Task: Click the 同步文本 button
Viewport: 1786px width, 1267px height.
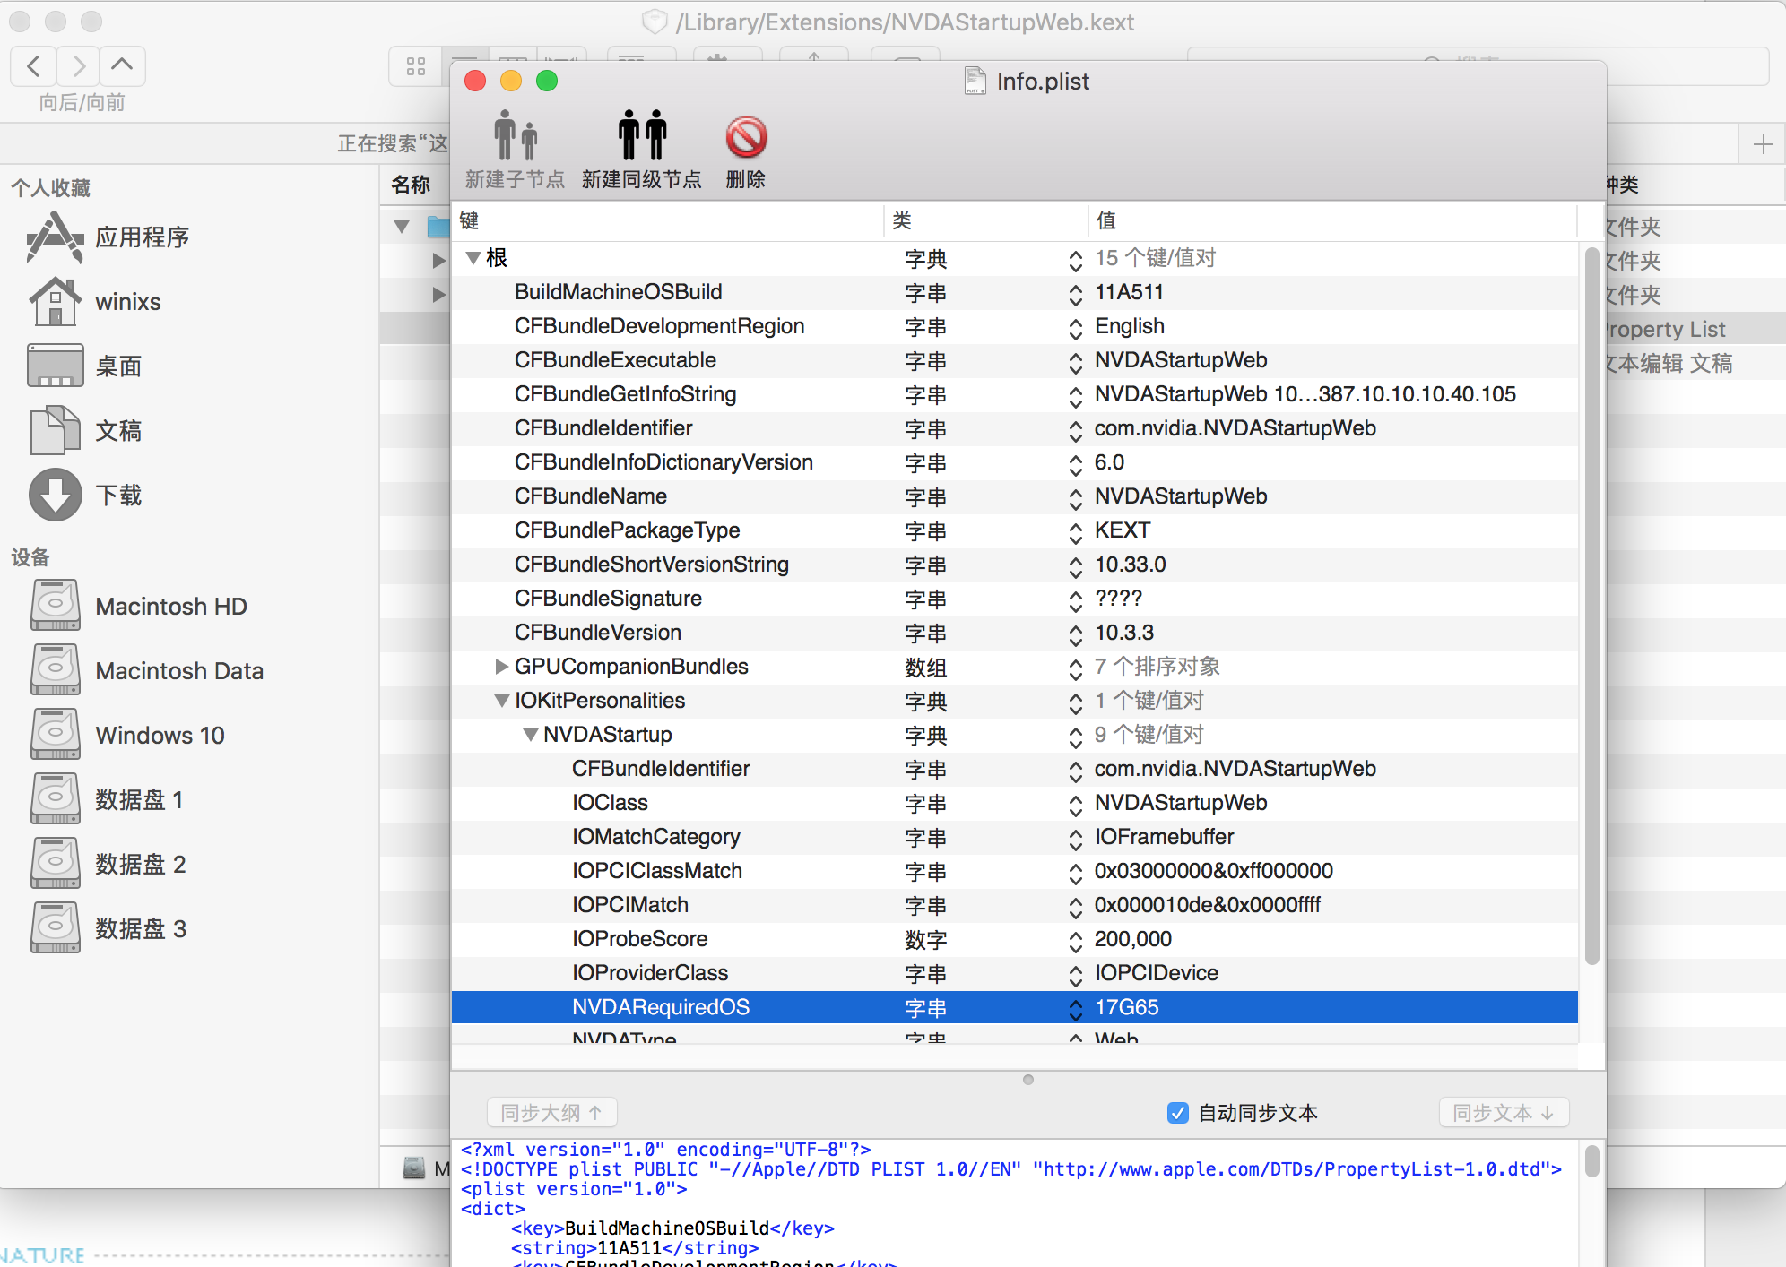Action: pyautogui.click(x=1503, y=1112)
